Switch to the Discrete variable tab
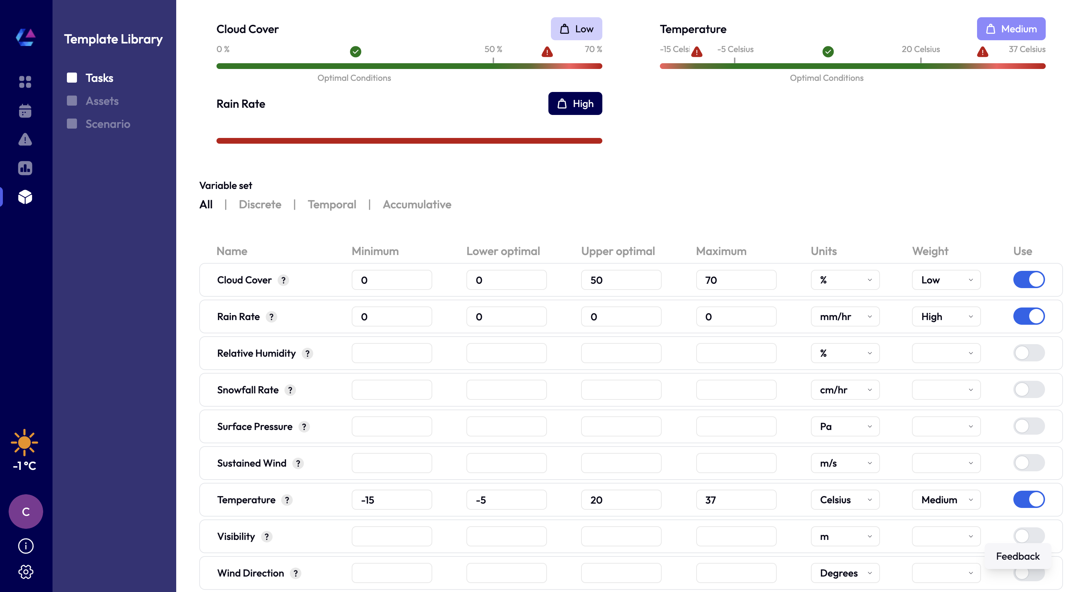1086x592 pixels. coord(260,205)
